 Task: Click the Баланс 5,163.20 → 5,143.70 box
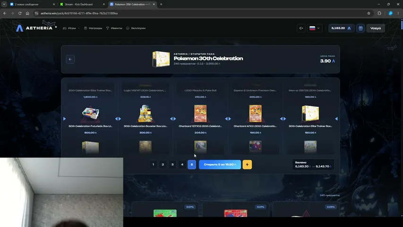313,165
